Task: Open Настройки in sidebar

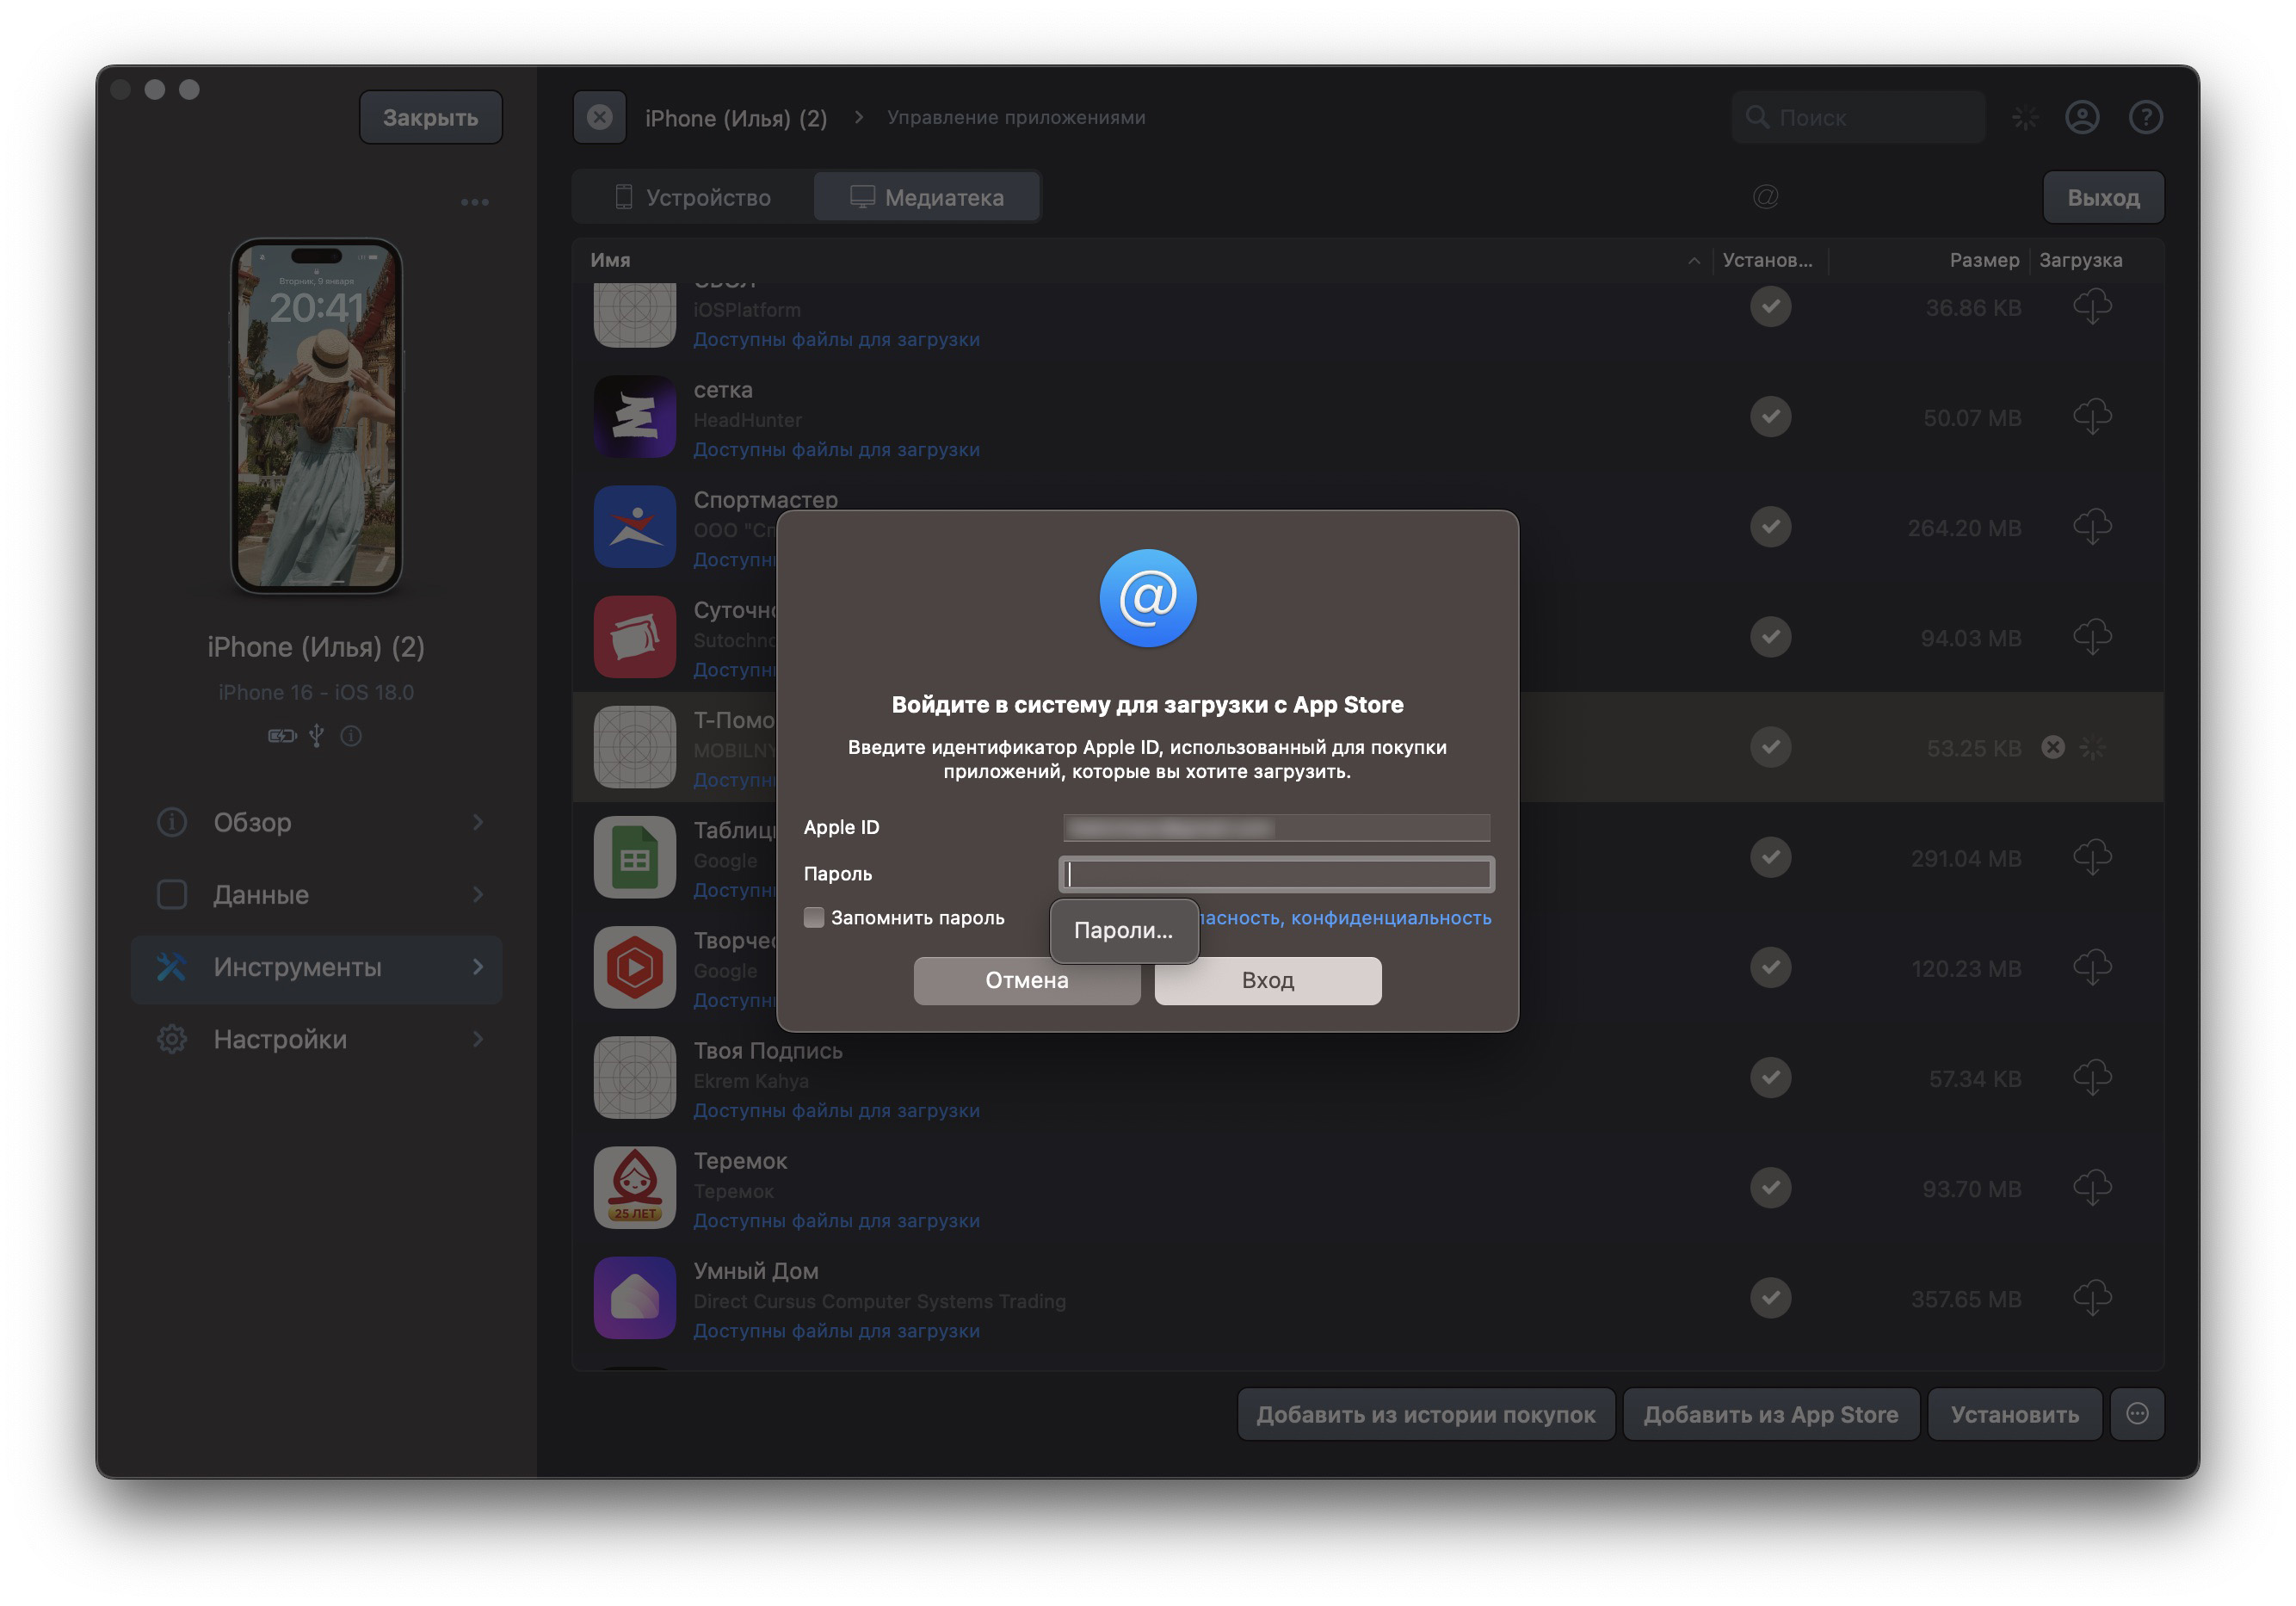Action: (317, 1039)
